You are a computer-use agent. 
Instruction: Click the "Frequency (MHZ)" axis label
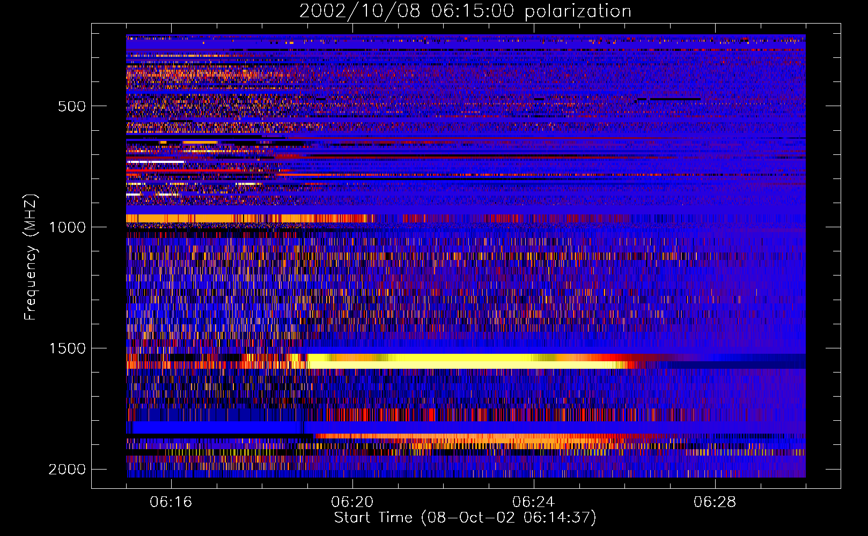31,257
